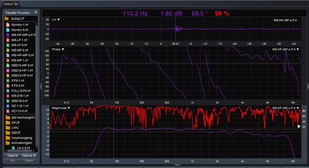The width and height of the screenshot is (309, 168).
Task: Click the 68.5° phase readout
Action: coord(199,13)
